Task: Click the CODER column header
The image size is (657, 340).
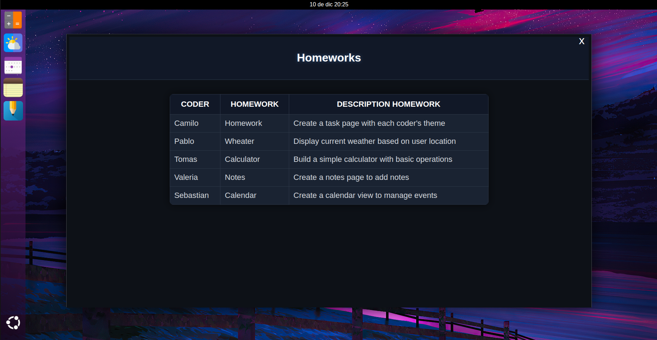Action: [195, 104]
